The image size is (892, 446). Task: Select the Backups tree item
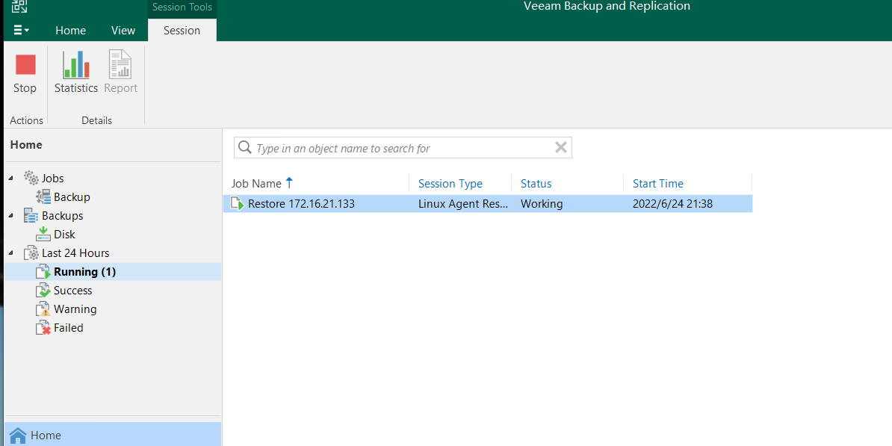pos(63,216)
